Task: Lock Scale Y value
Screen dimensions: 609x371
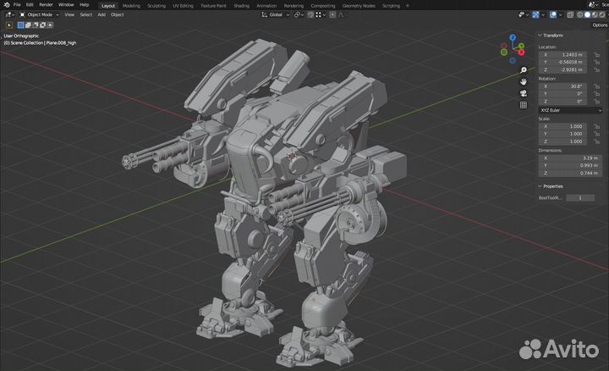Action: coord(596,134)
